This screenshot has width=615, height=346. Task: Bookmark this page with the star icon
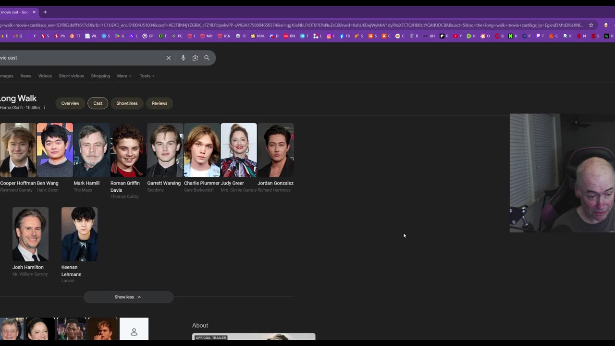tap(591, 25)
